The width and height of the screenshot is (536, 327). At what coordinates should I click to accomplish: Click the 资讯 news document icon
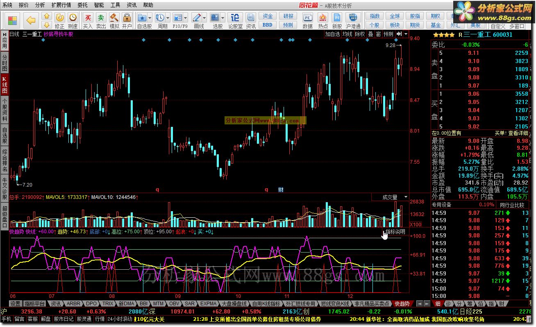(251, 17)
